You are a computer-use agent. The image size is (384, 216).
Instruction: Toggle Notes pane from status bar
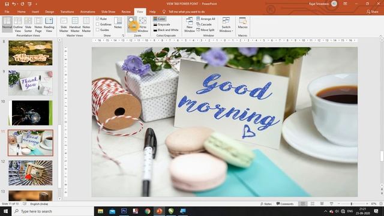coord(266,204)
